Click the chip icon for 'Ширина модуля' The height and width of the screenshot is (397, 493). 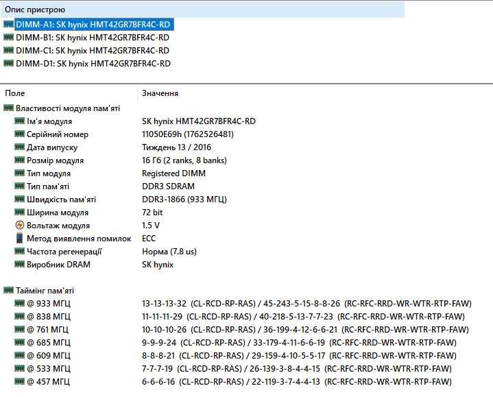[19, 212]
